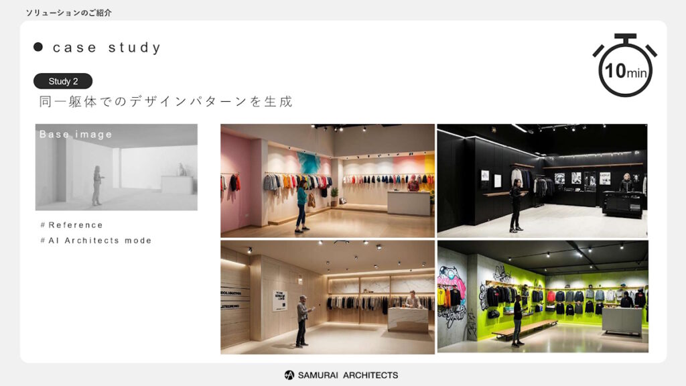Viewport: 686px width, 386px height.
Task: Click the marble counter in beige store
Action: [x=408, y=320]
